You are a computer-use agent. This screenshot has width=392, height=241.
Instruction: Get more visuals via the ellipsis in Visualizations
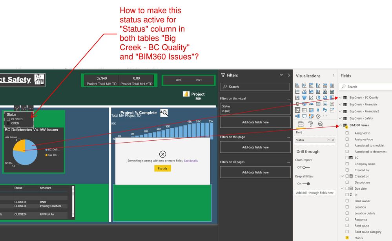(325, 116)
